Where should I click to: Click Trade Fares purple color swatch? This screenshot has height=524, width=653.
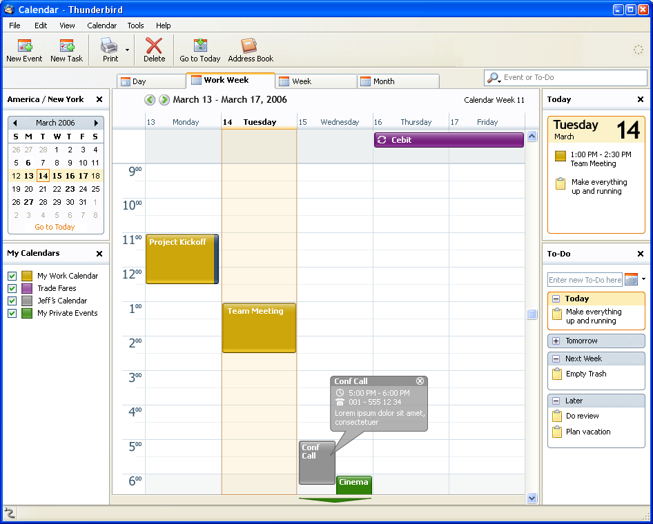click(27, 288)
